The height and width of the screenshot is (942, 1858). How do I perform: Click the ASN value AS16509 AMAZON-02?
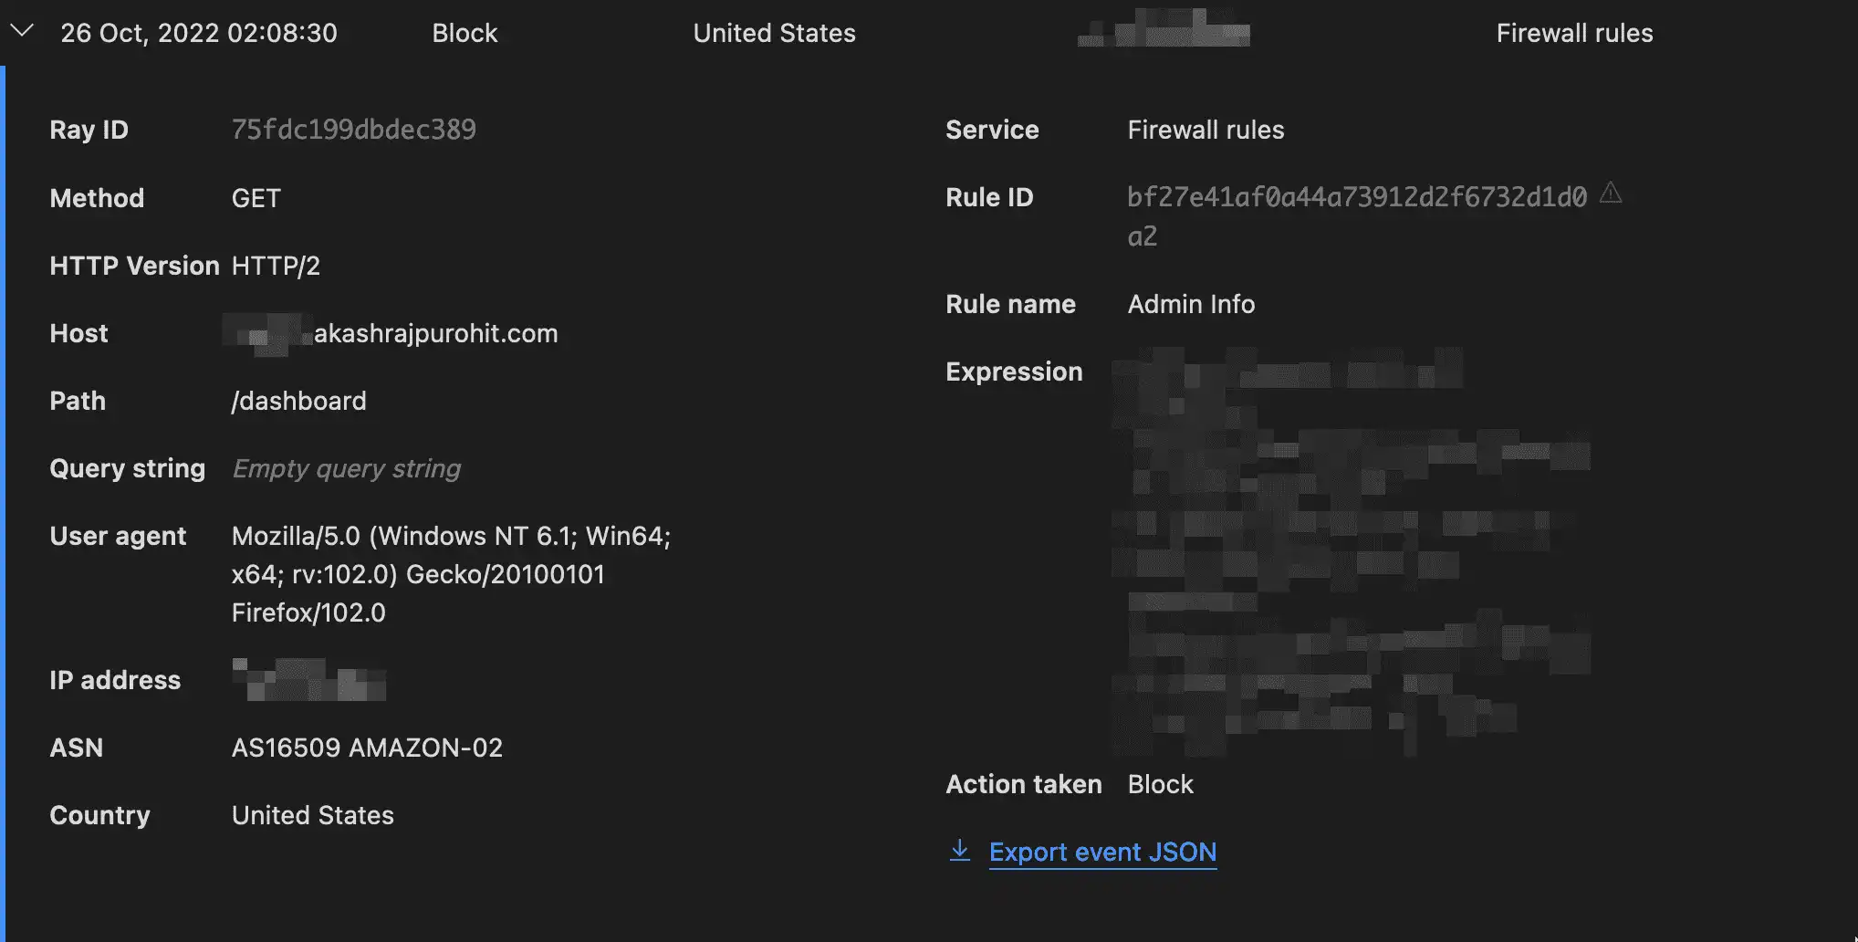click(x=367, y=748)
